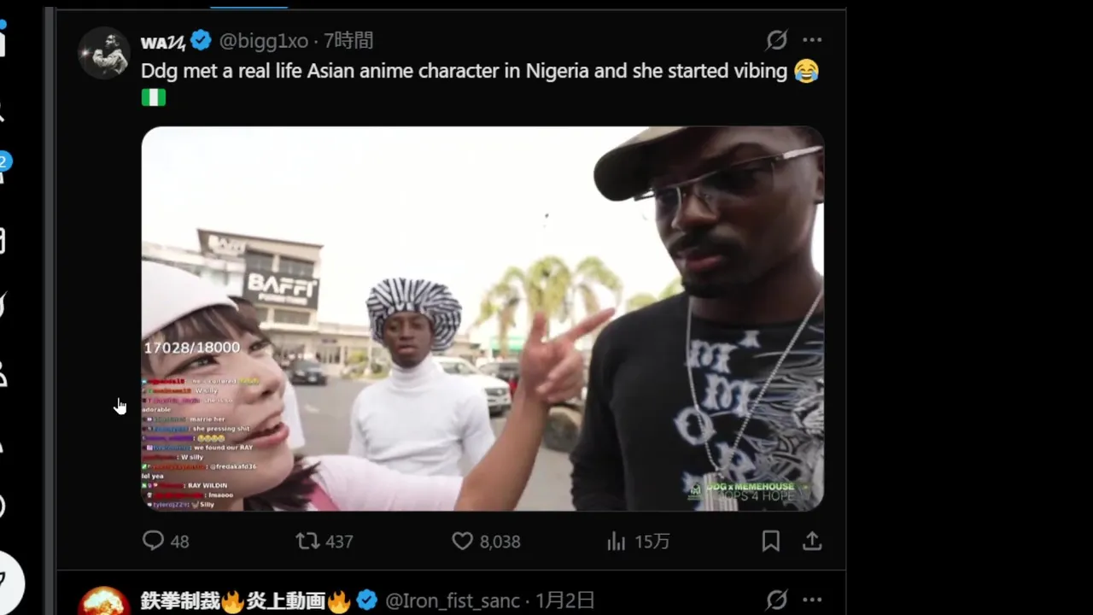Screen dimensions: 1093x615
Task: Open share icon on the Ddg tweet
Action: pyautogui.click(x=812, y=542)
